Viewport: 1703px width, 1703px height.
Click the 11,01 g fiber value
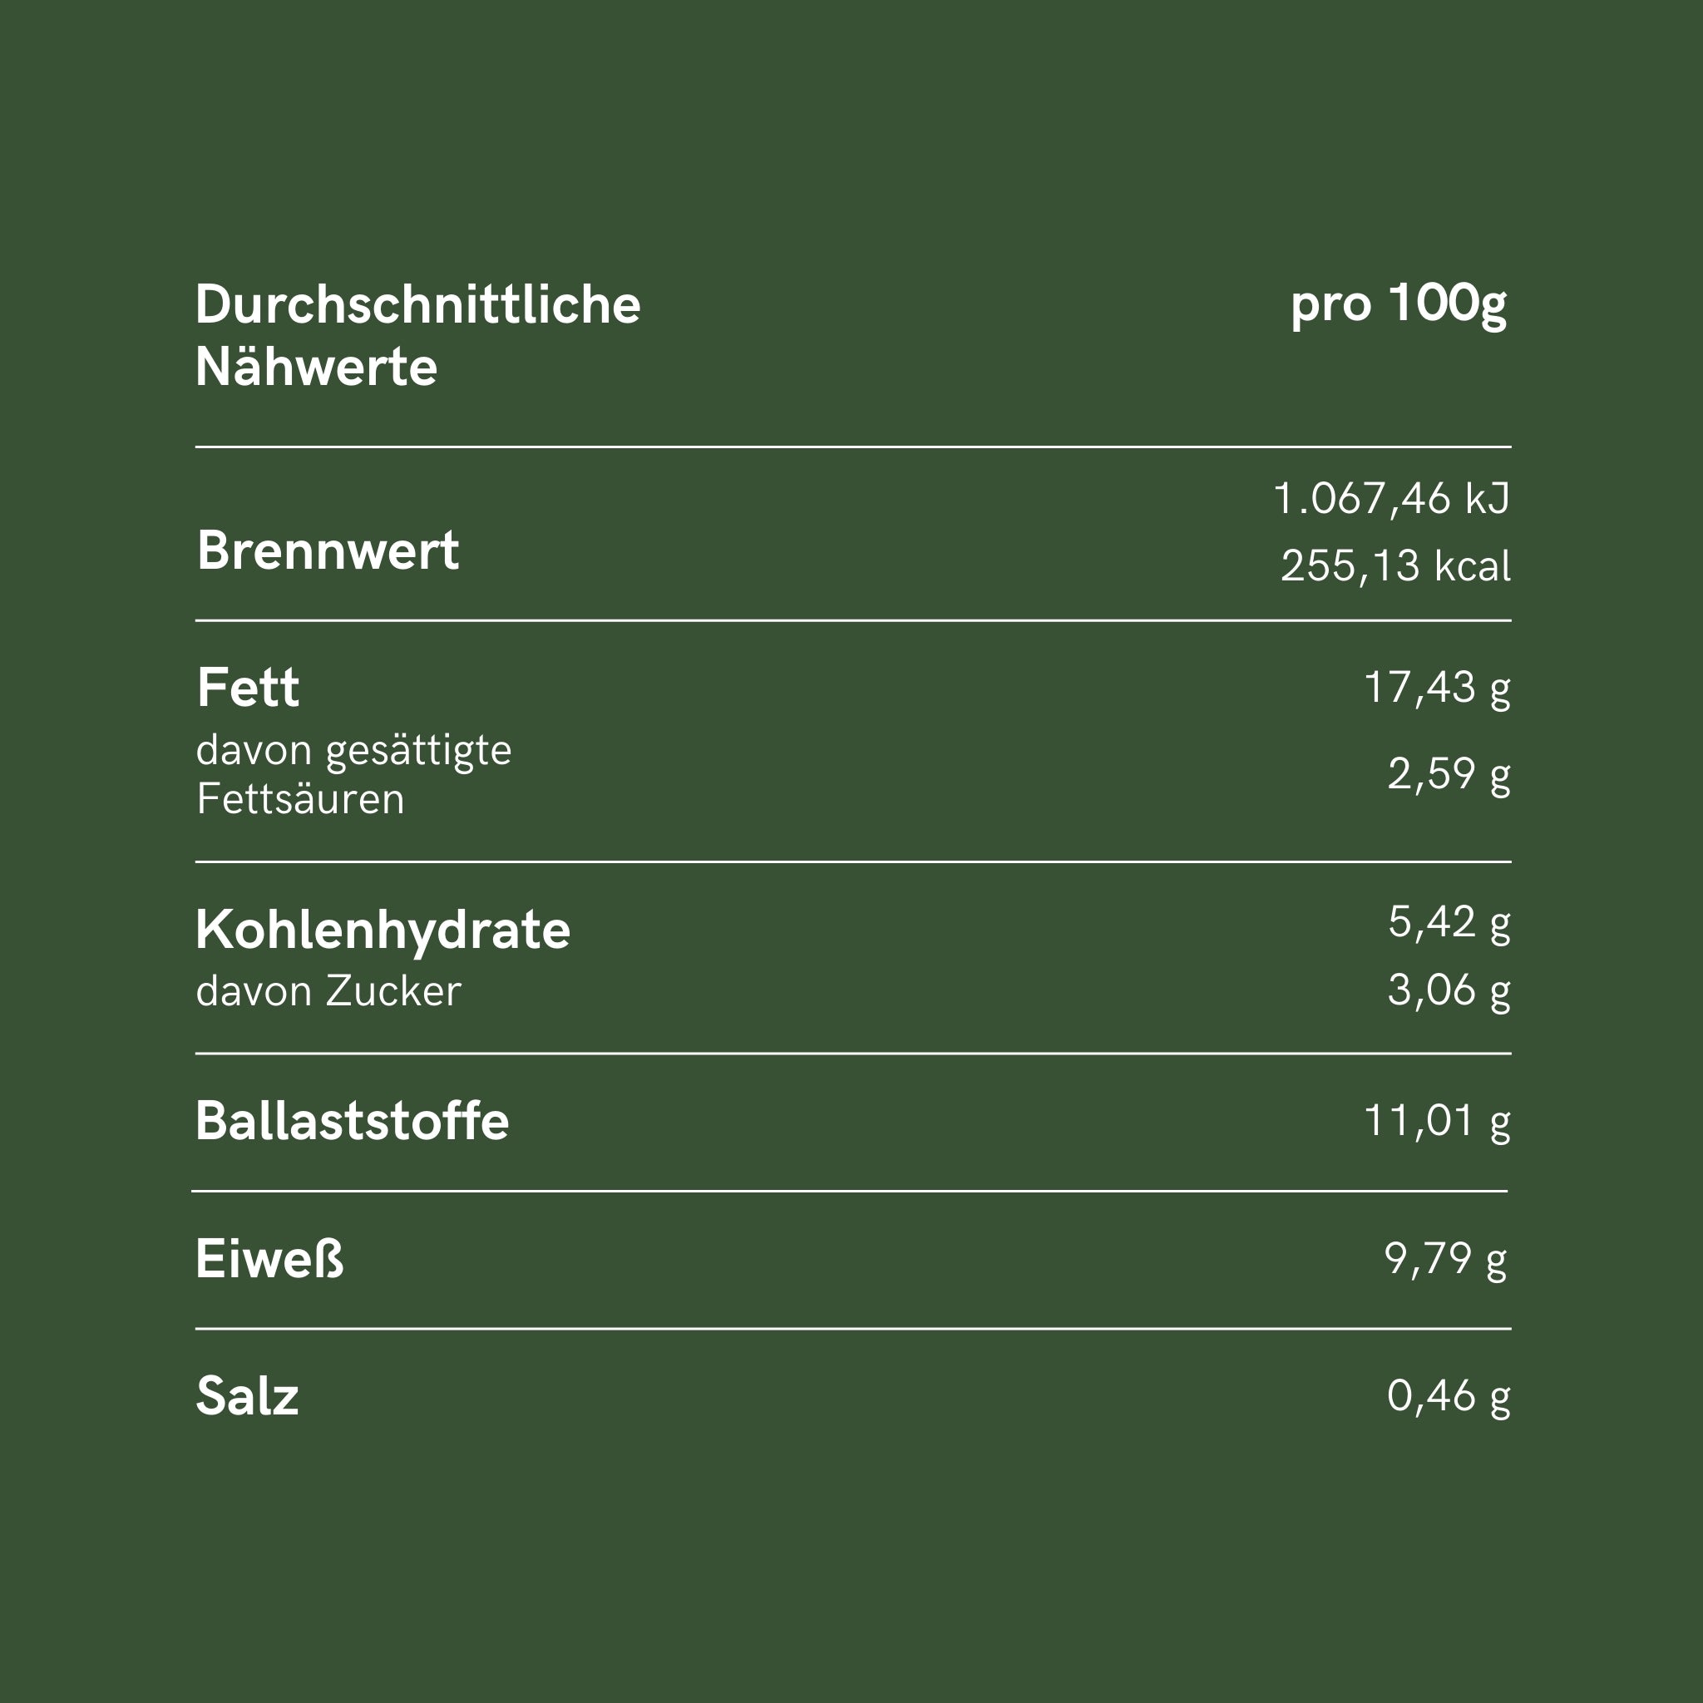pyautogui.click(x=1437, y=1121)
